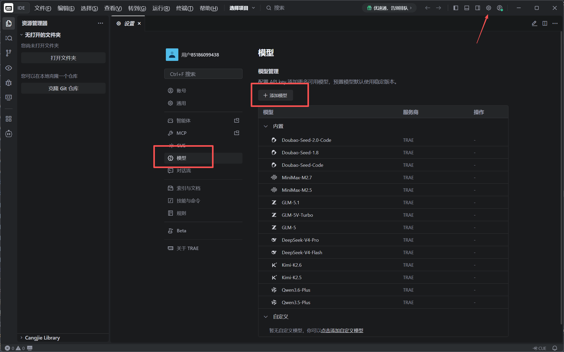Viewport: 564px width, 352px height.
Task: Open the AI robot icon in activity bar
Action: (9, 134)
